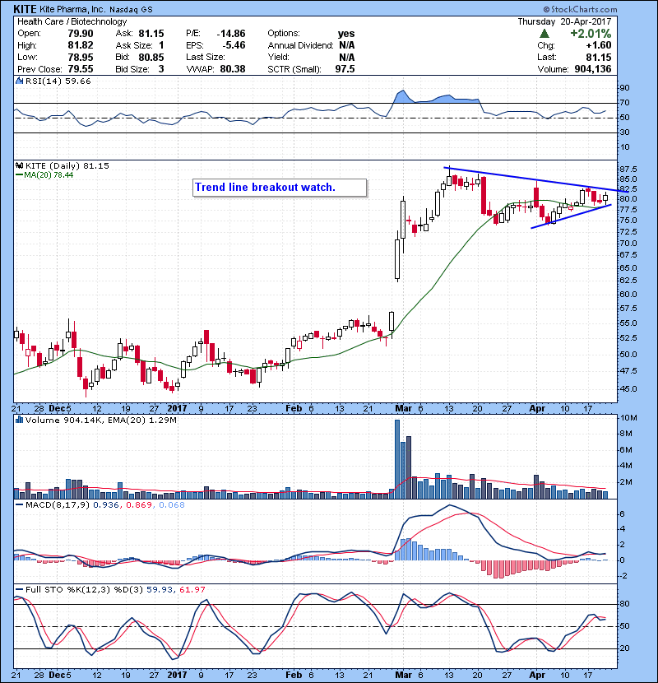Screen dimensions: 658x683
Task: Select the Prev Close value 79.55
Action: pos(81,69)
